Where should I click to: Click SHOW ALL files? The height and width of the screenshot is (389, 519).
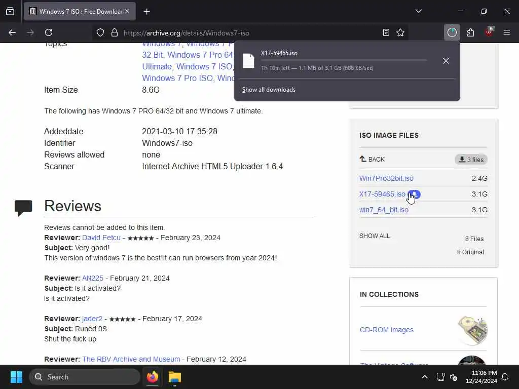tap(375, 236)
